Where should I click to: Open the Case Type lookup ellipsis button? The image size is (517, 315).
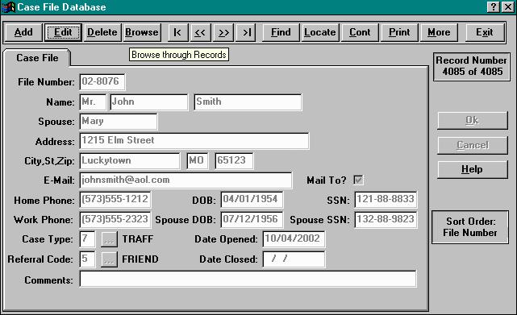tap(109, 239)
